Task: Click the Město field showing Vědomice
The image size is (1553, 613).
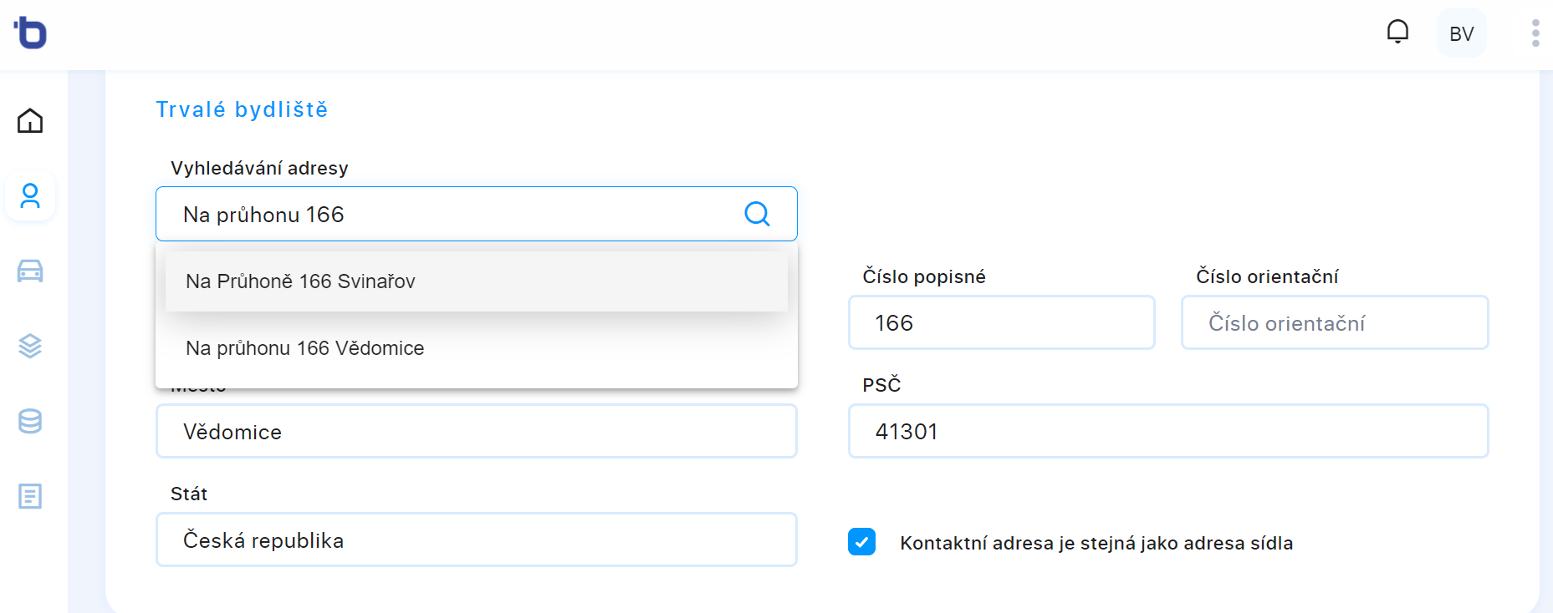Action: pos(477,431)
